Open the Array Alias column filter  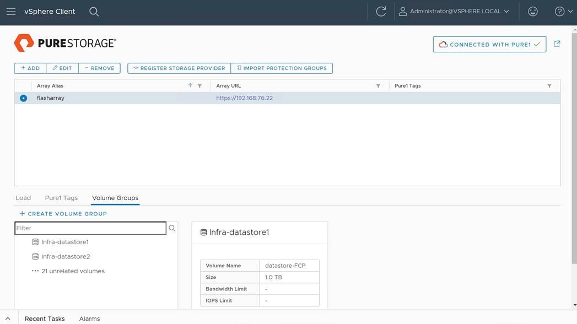point(199,86)
